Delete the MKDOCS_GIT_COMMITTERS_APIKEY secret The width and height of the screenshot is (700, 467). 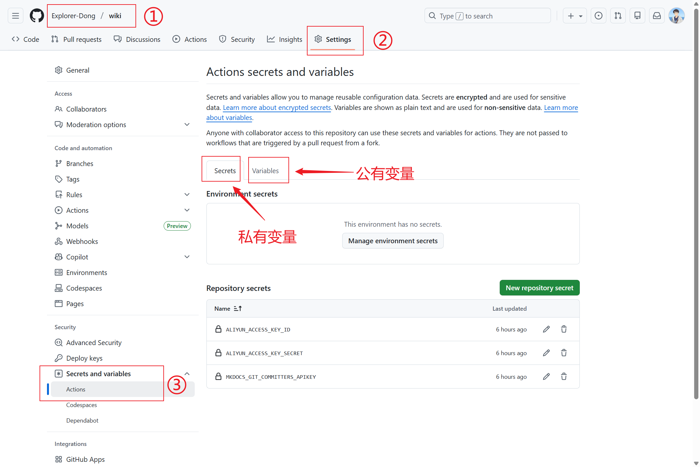564,377
